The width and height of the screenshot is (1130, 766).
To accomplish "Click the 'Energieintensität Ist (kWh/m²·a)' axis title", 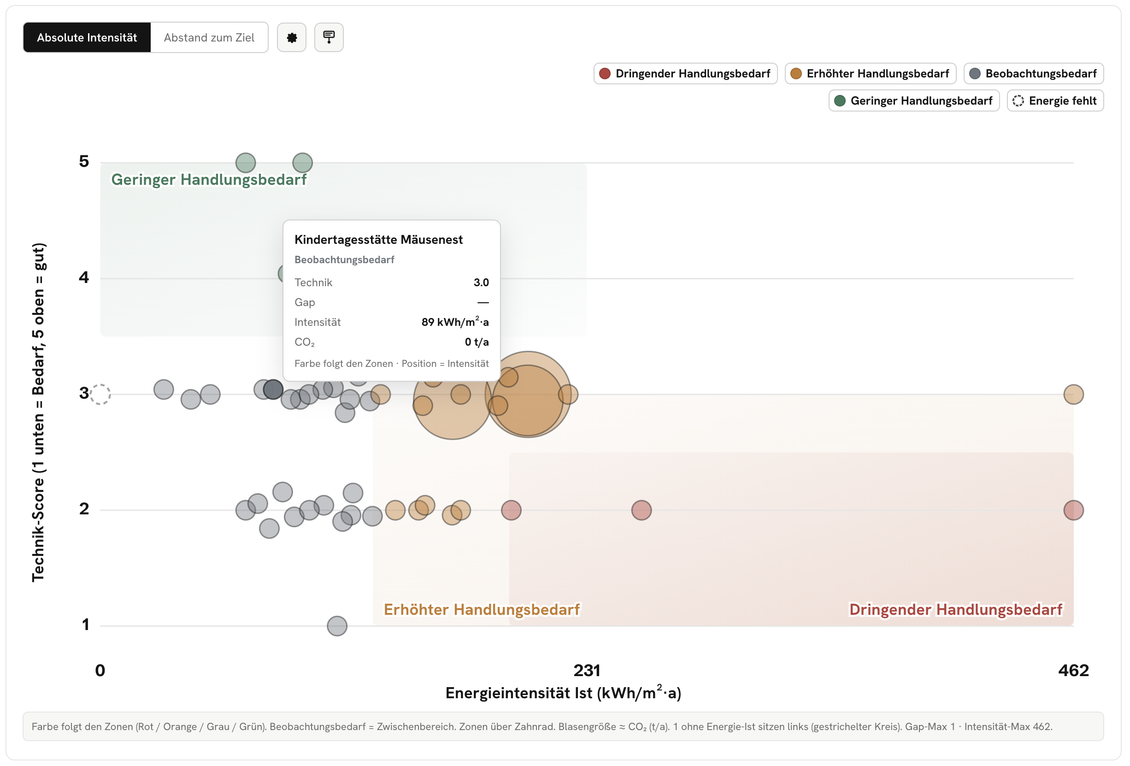I will (x=563, y=693).
